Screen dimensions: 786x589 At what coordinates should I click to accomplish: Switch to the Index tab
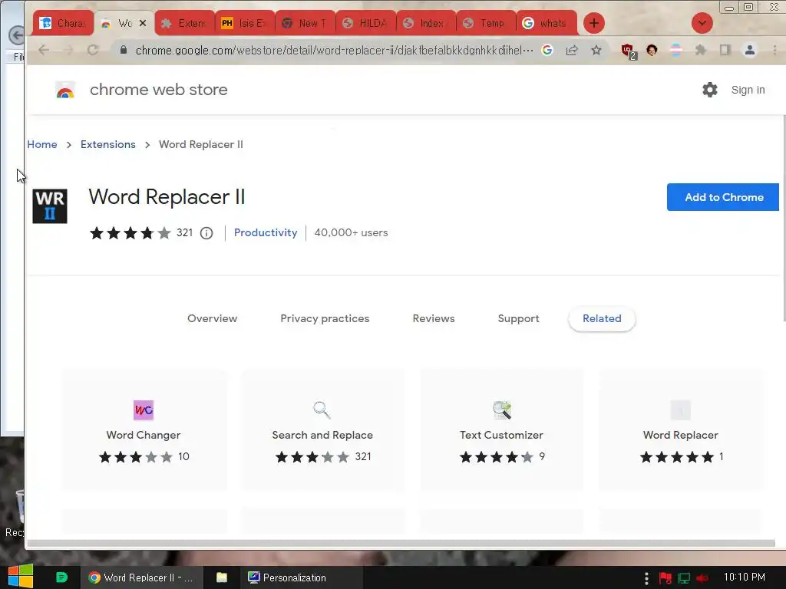click(x=426, y=23)
